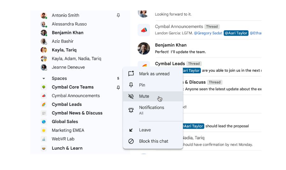Click Jeanne Deneuve's avatar icon

44,67
